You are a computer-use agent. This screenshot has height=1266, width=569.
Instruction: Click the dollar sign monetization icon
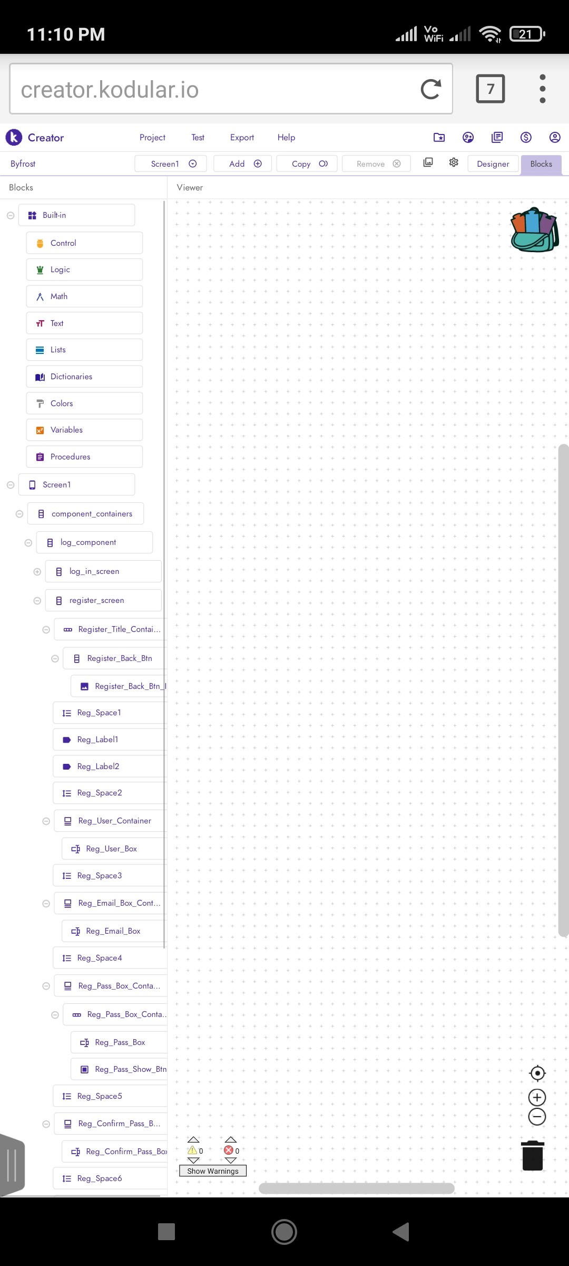coord(526,137)
